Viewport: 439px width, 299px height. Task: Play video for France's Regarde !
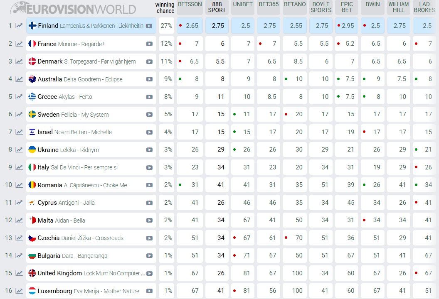click(x=149, y=44)
